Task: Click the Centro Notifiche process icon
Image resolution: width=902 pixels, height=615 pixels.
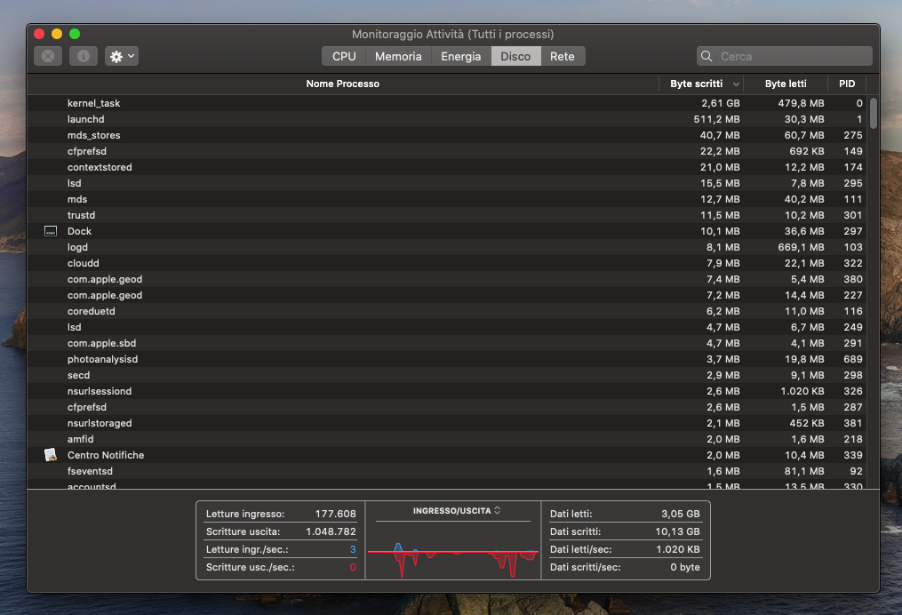Action: tap(51, 455)
